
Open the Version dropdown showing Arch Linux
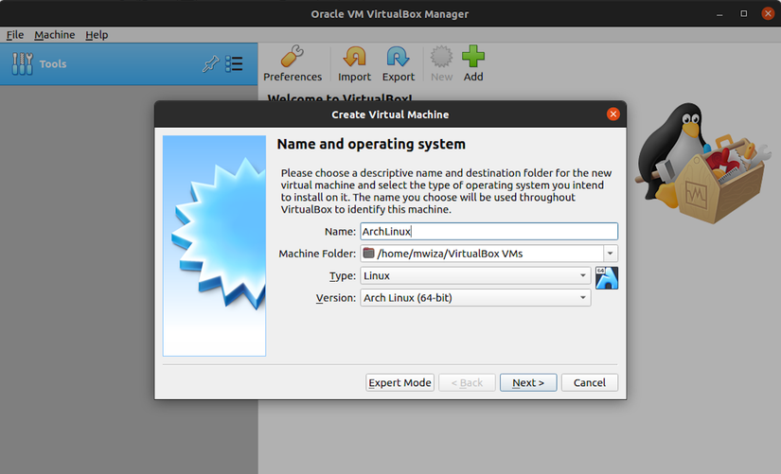pos(475,298)
